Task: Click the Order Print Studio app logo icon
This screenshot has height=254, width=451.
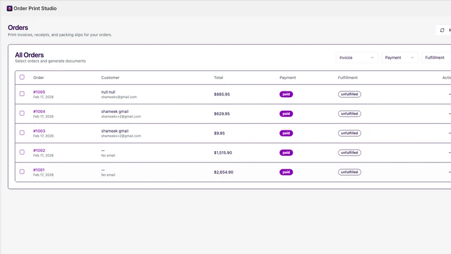Action: coord(10,8)
